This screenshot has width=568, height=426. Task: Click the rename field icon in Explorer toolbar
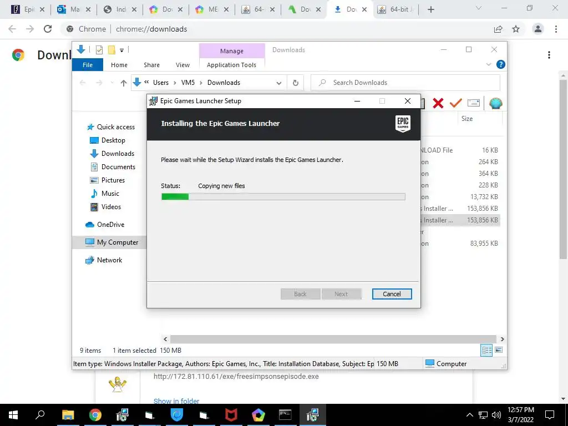pos(474,103)
